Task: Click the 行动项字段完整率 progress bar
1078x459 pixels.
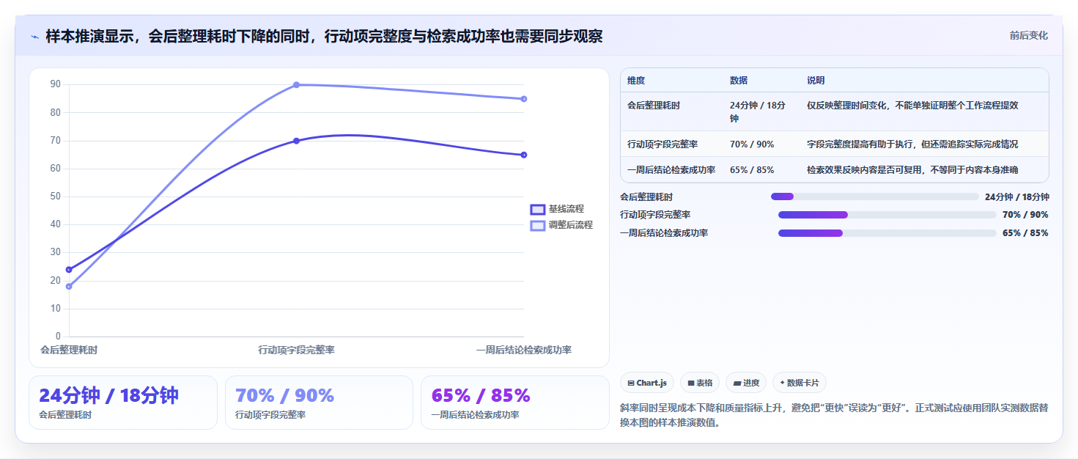Action: click(x=887, y=215)
